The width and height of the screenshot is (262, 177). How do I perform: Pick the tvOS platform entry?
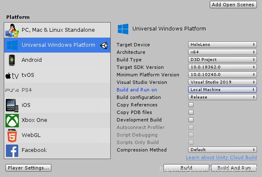tap(57, 75)
